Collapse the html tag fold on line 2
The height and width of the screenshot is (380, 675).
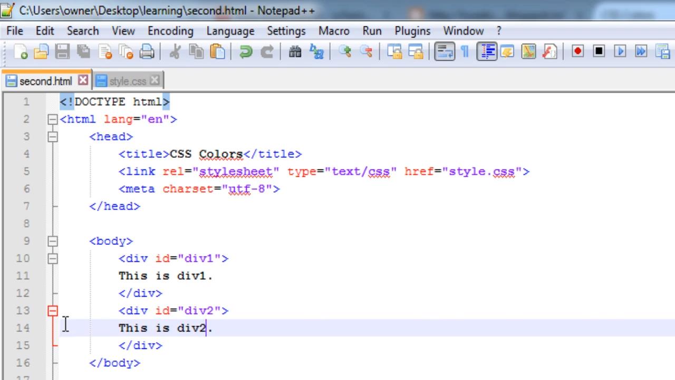[52, 119]
